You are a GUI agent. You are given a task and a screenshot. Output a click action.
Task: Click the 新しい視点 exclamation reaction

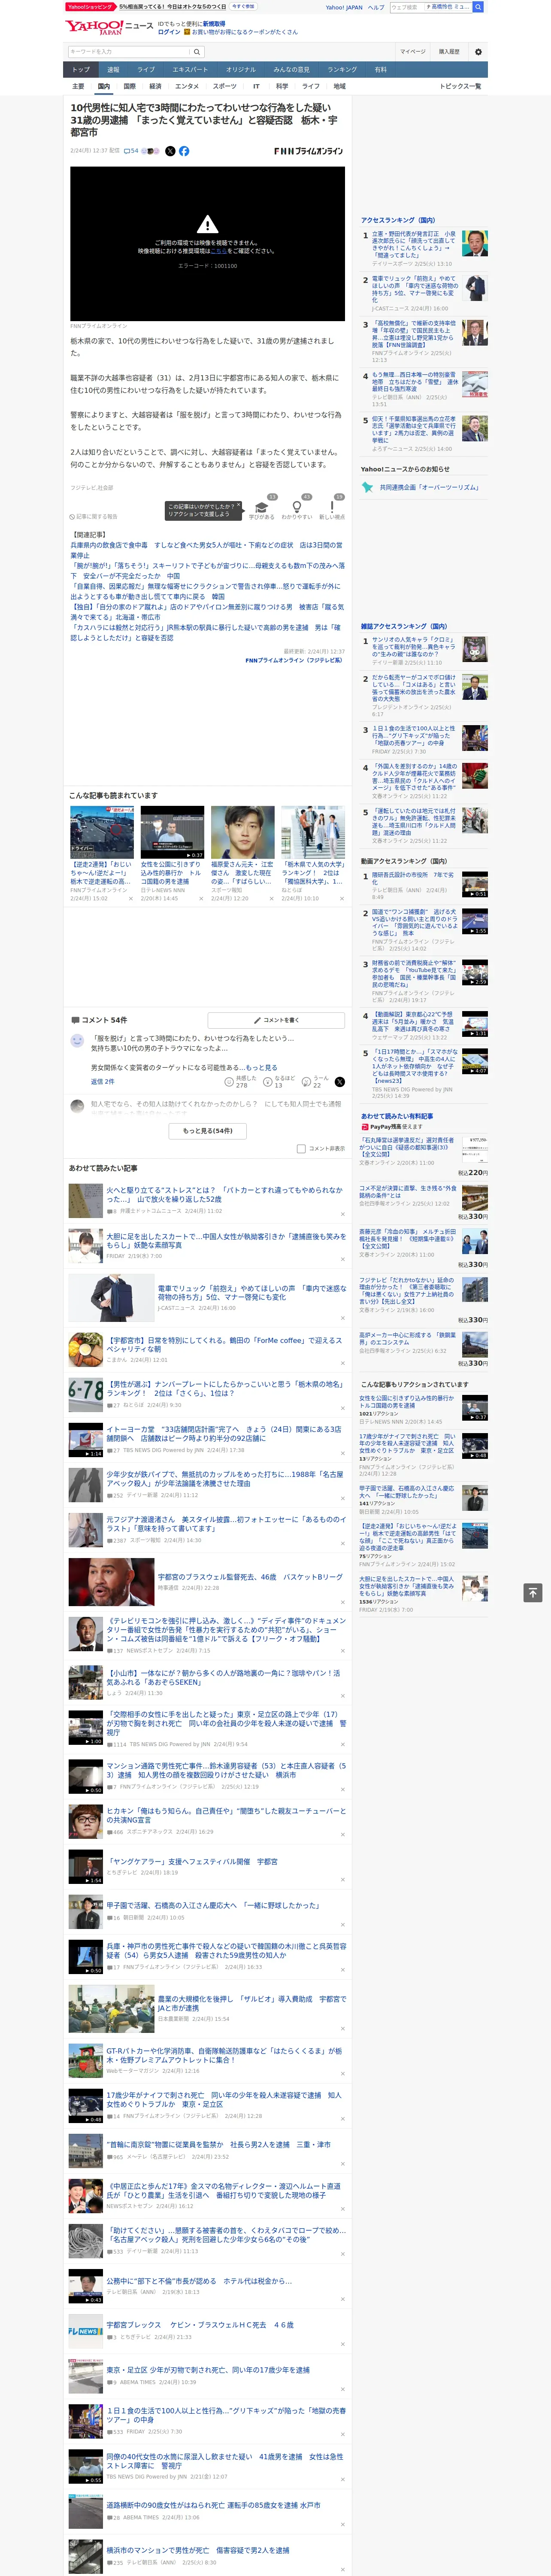pyautogui.click(x=332, y=507)
